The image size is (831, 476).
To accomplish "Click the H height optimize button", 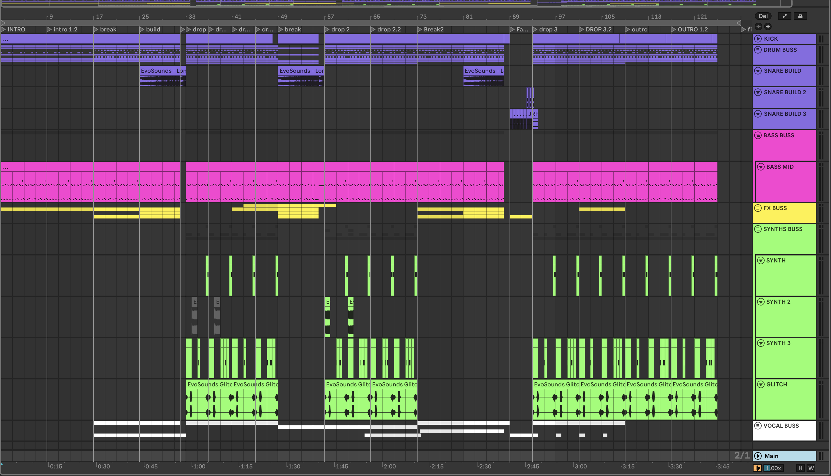I will click(800, 468).
